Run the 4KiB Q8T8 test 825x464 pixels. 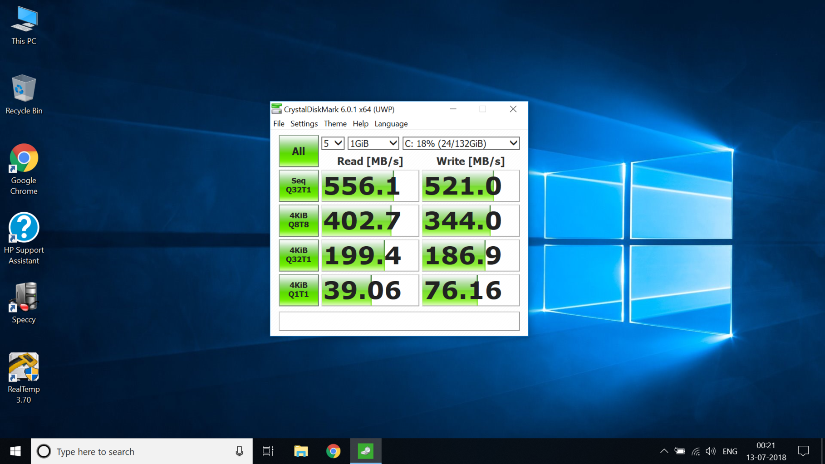pos(299,220)
